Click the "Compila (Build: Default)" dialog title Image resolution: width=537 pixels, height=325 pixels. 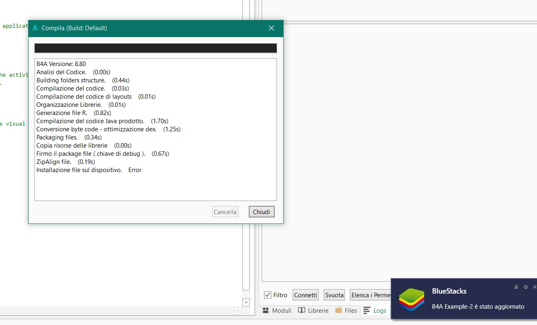click(74, 28)
